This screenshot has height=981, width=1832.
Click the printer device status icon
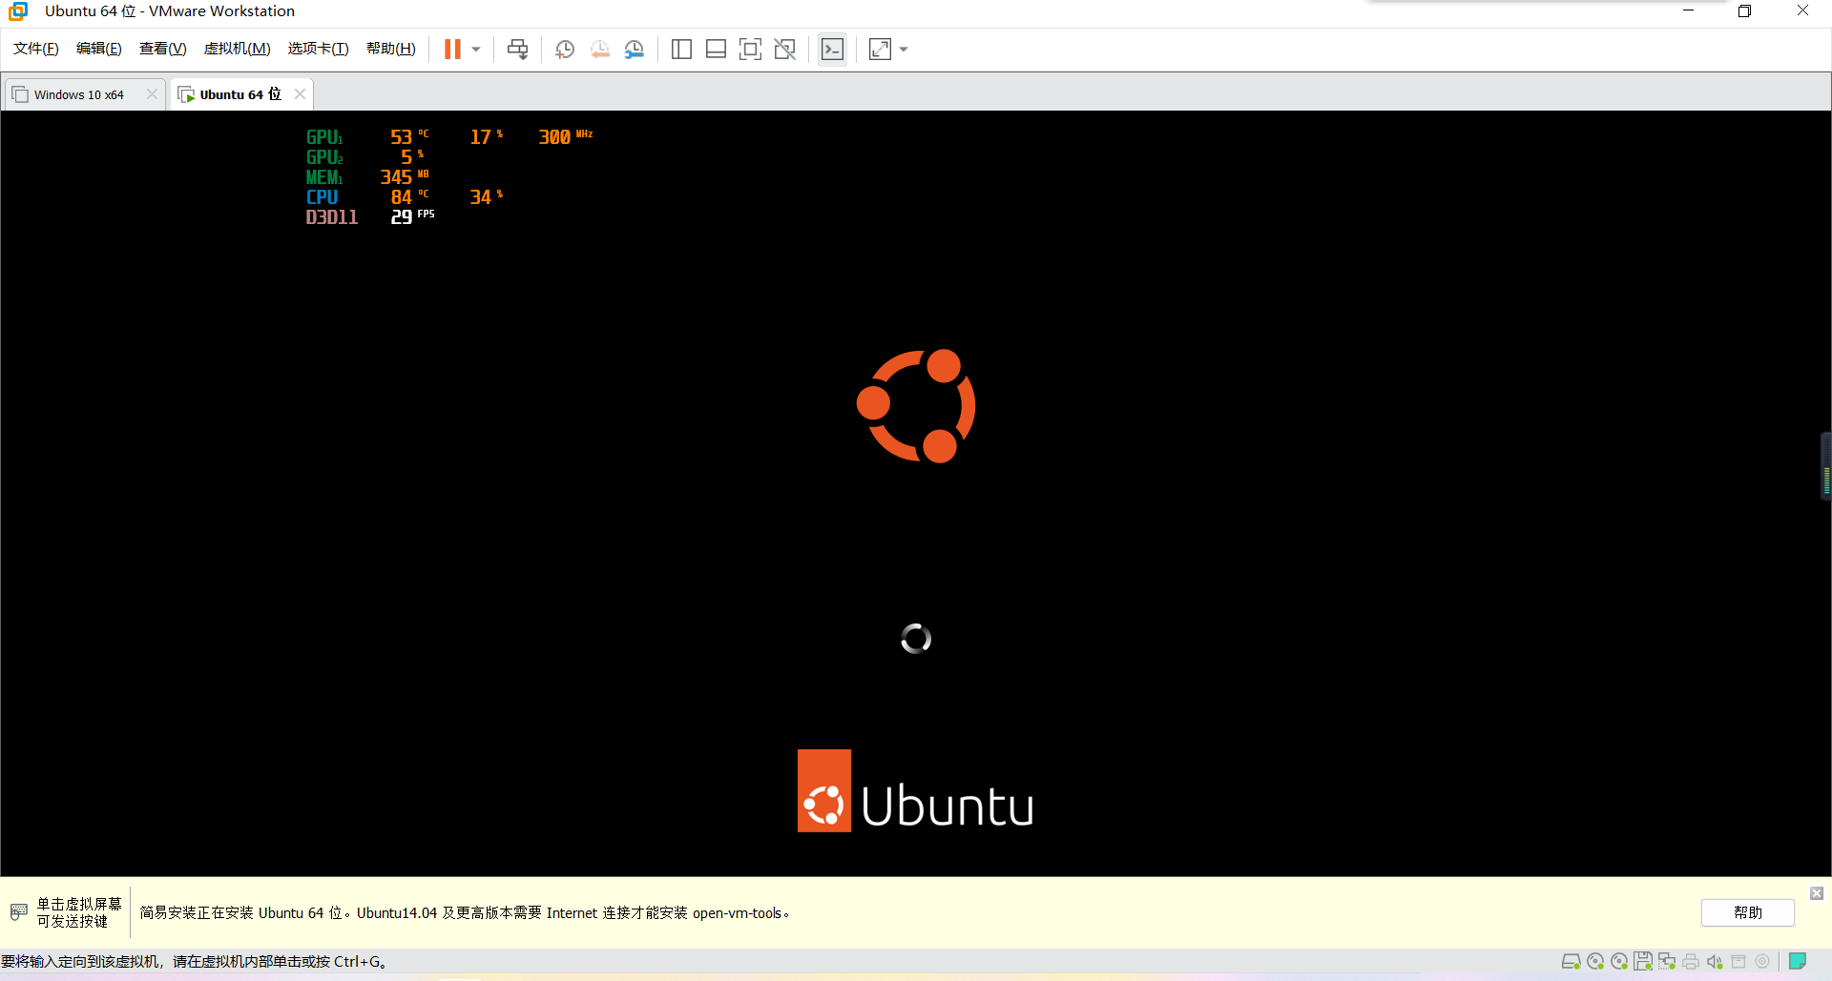pos(1691,961)
